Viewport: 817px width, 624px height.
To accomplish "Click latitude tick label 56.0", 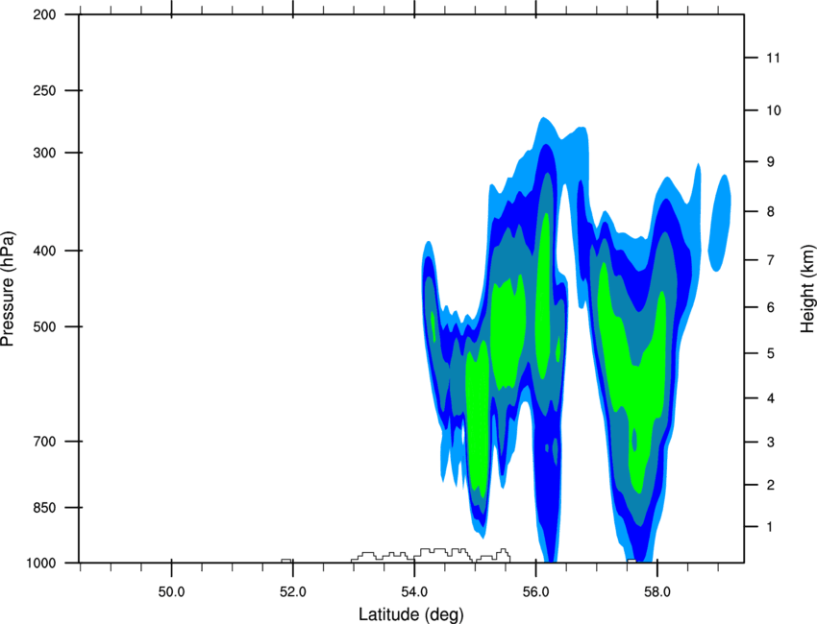I will coord(536,592).
